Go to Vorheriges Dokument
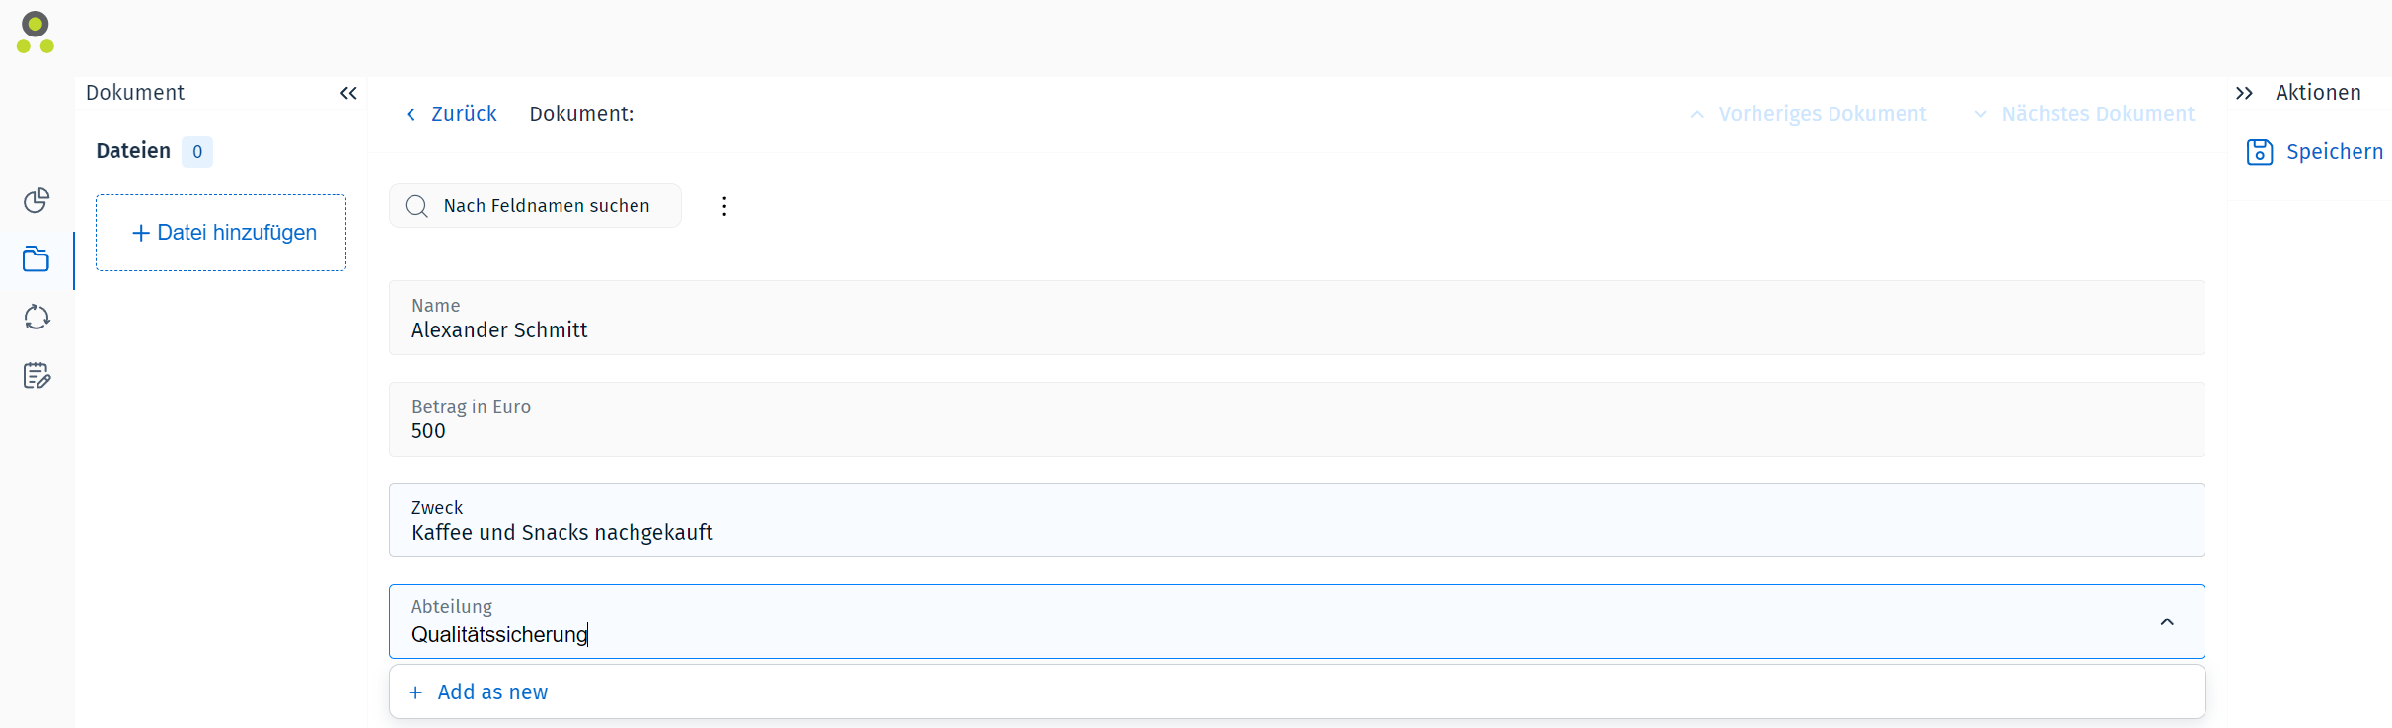Image resolution: width=2392 pixels, height=728 pixels. pyautogui.click(x=1808, y=114)
